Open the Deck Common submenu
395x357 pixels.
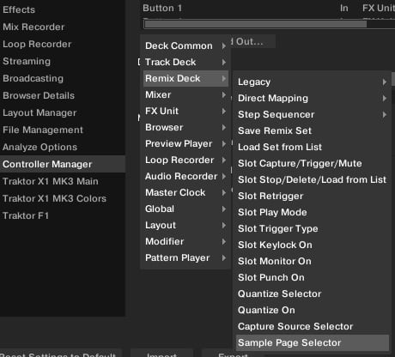click(x=185, y=45)
